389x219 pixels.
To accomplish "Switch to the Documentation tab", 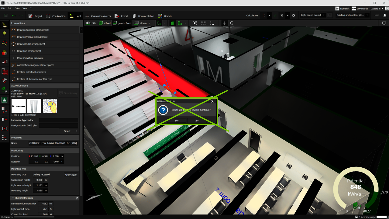I will [x=143, y=16].
